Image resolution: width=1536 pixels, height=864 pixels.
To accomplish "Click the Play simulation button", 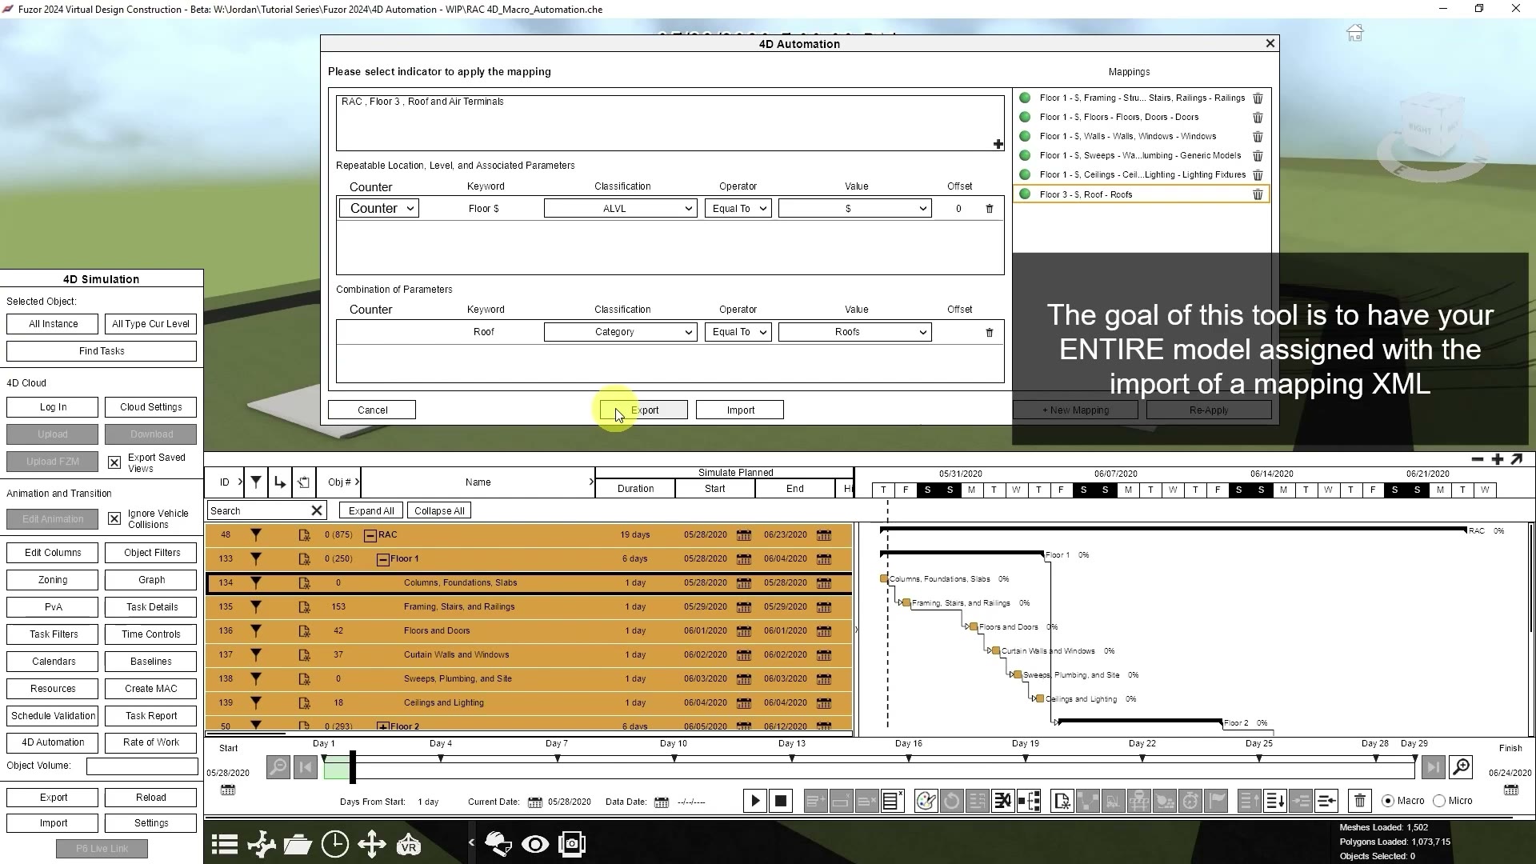I will coord(755,801).
